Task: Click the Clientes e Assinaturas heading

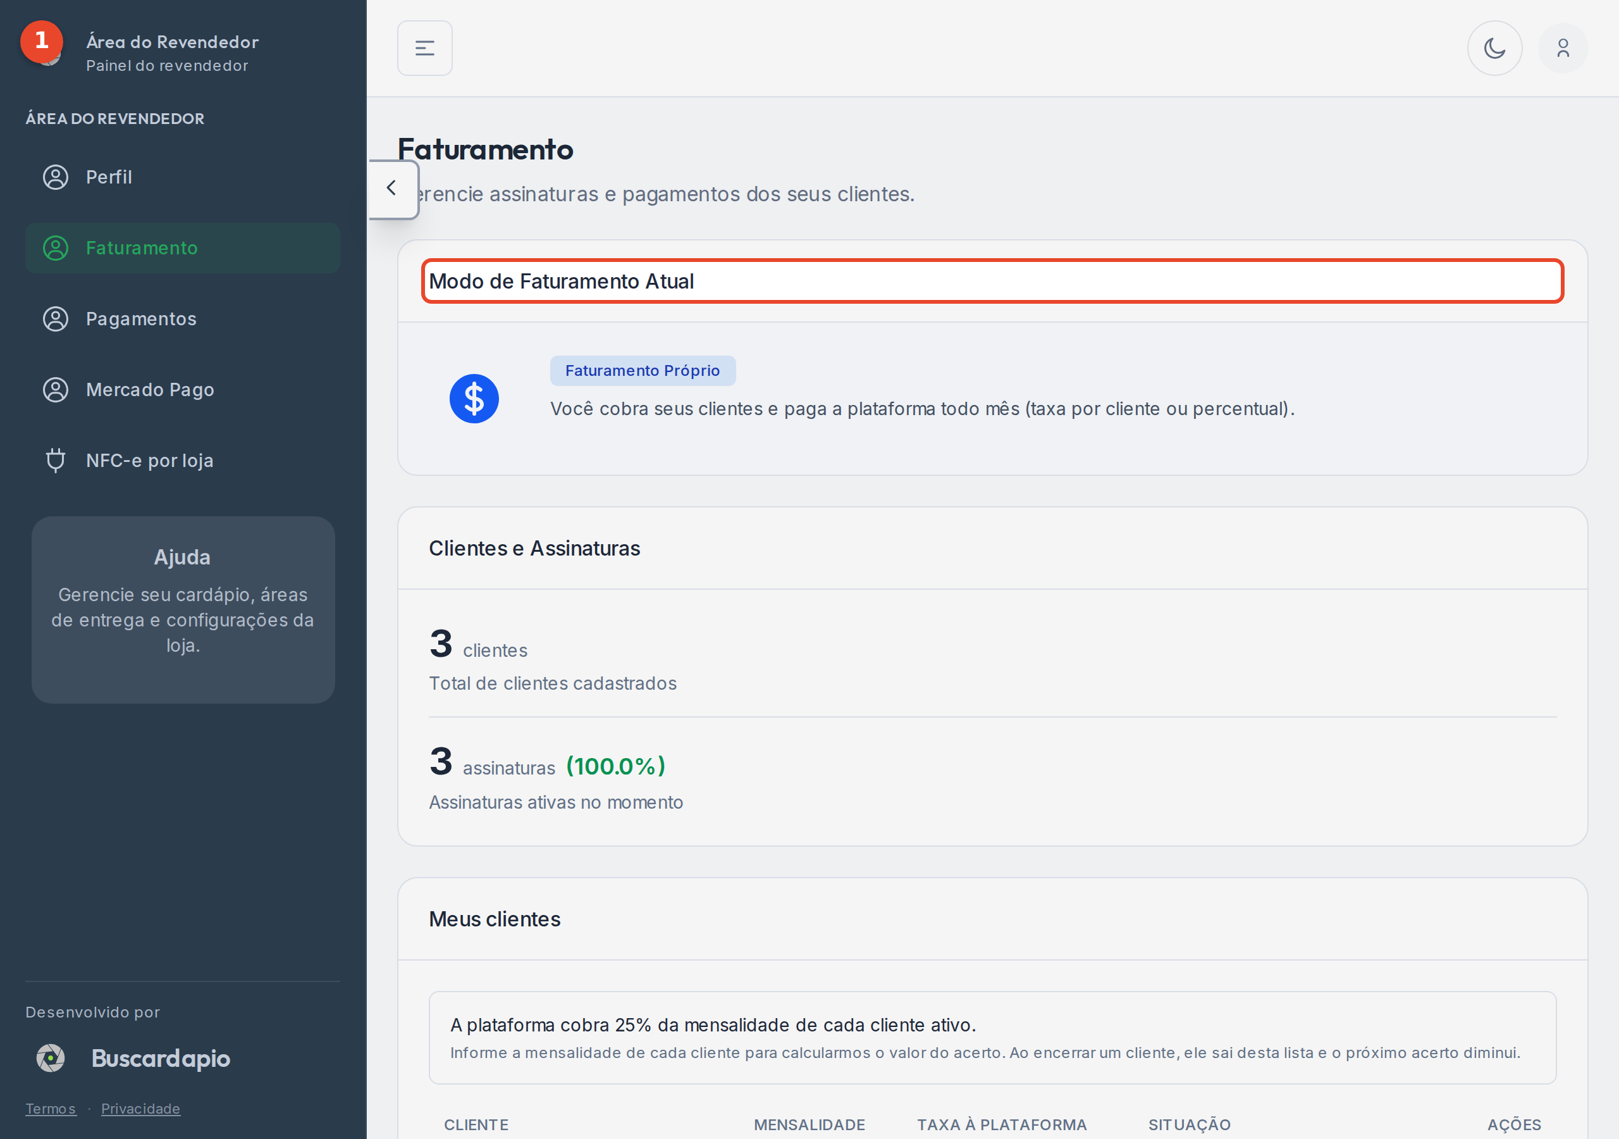Action: tap(534, 549)
